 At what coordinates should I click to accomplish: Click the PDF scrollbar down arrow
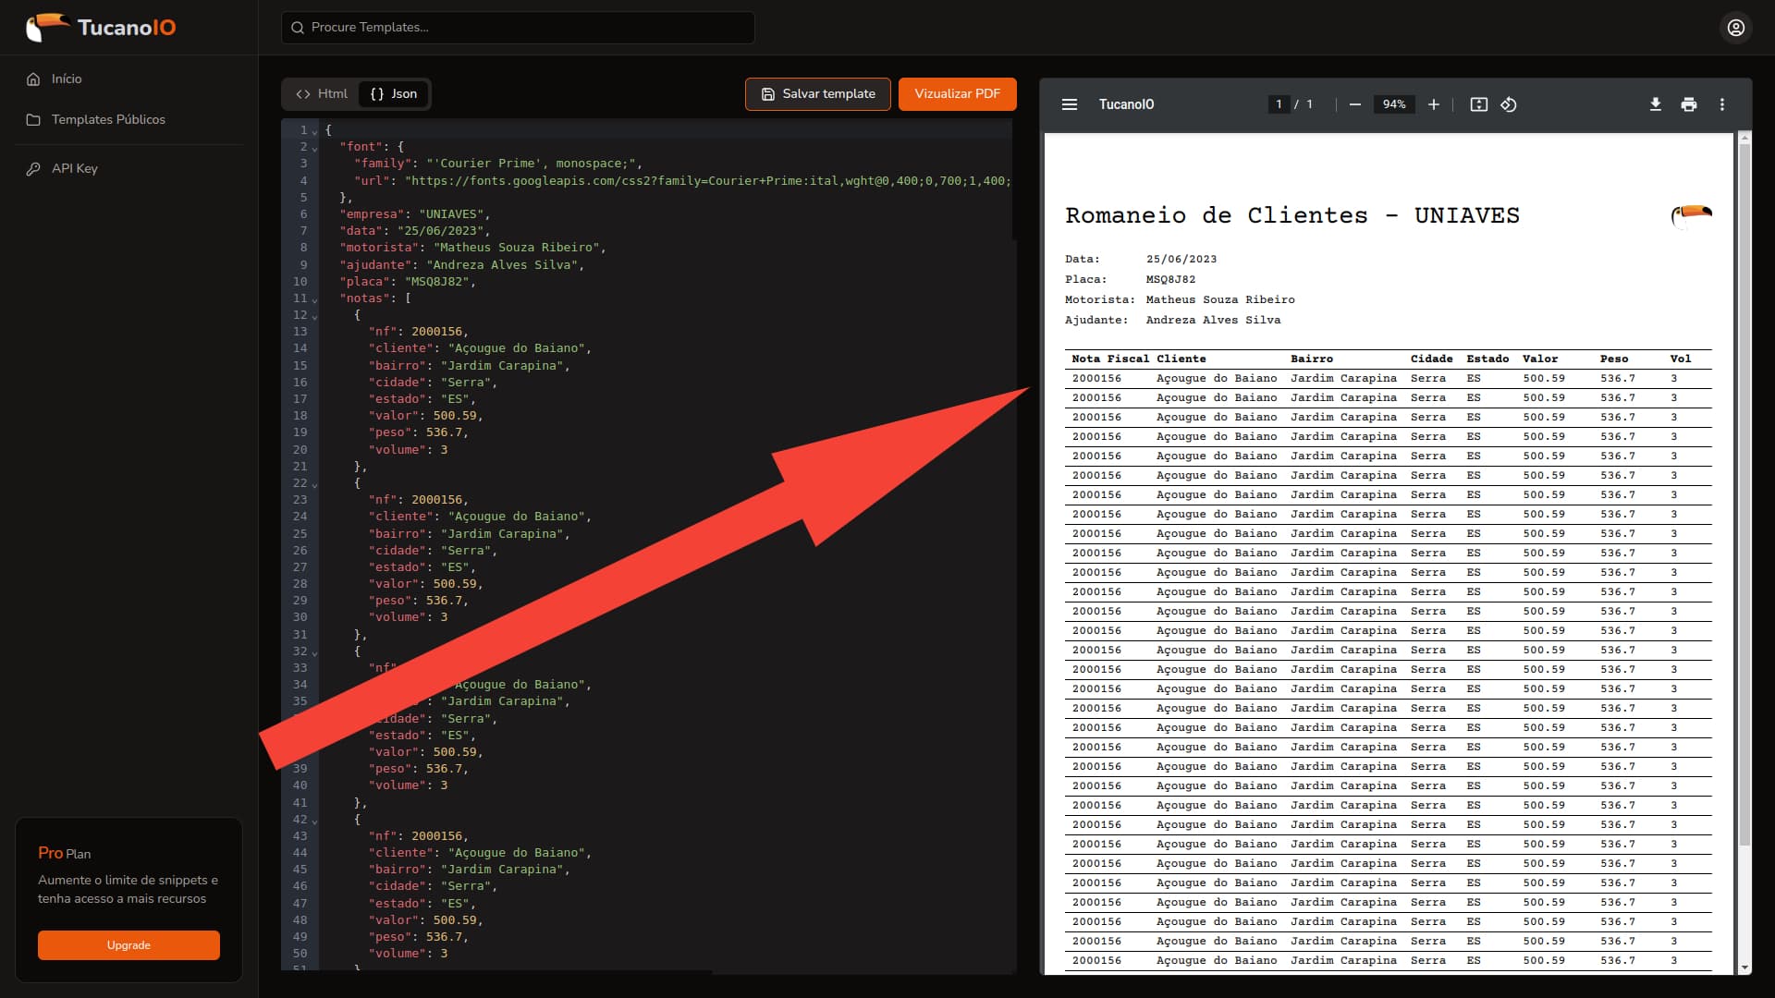pyautogui.click(x=1744, y=968)
